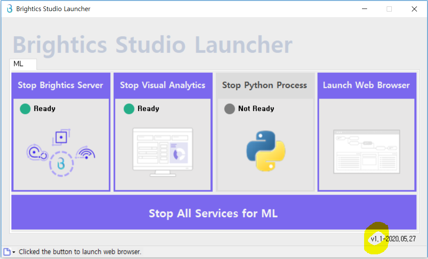Click Stop All Services for ML
The width and height of the screenshot is (428, 259).
(x=214, y=212)
